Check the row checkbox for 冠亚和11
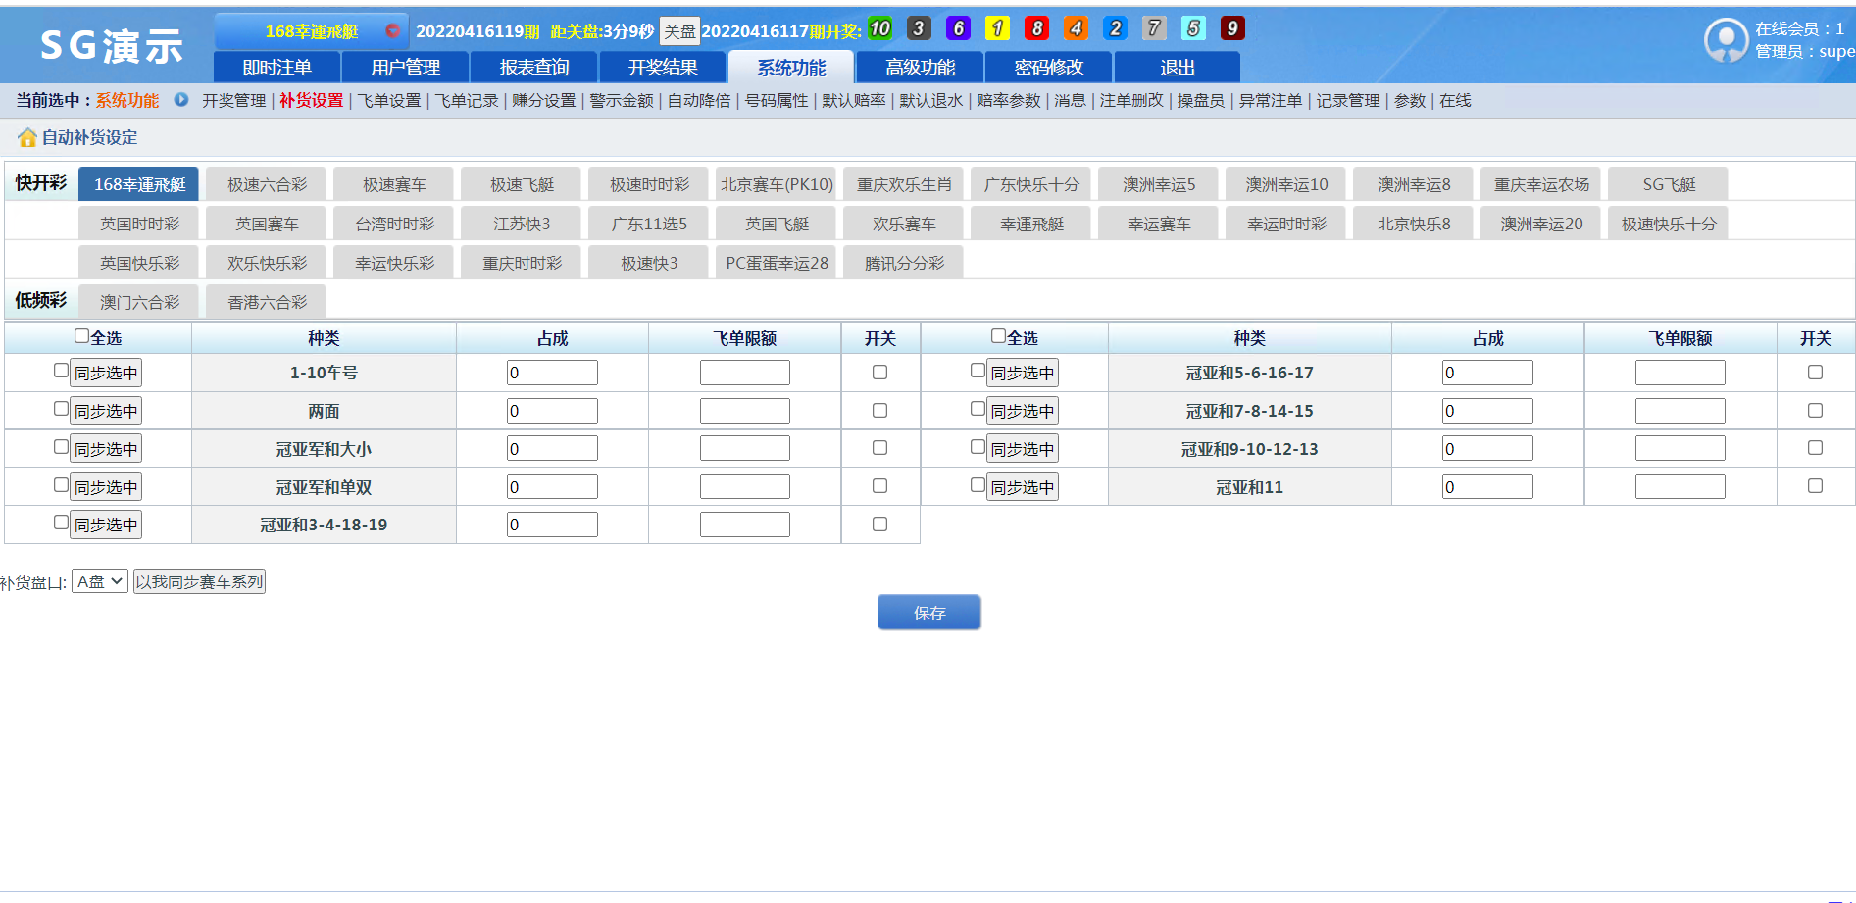 [978, 484]
